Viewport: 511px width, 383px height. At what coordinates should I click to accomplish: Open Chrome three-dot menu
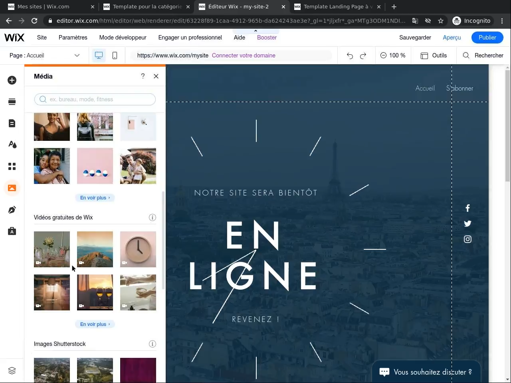point(502,21)
